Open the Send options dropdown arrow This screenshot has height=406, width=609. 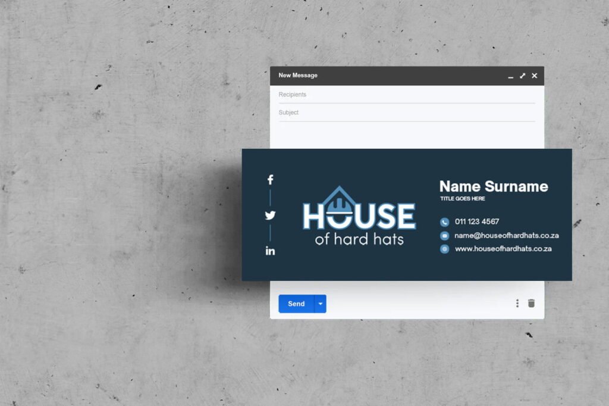(321, 304)
